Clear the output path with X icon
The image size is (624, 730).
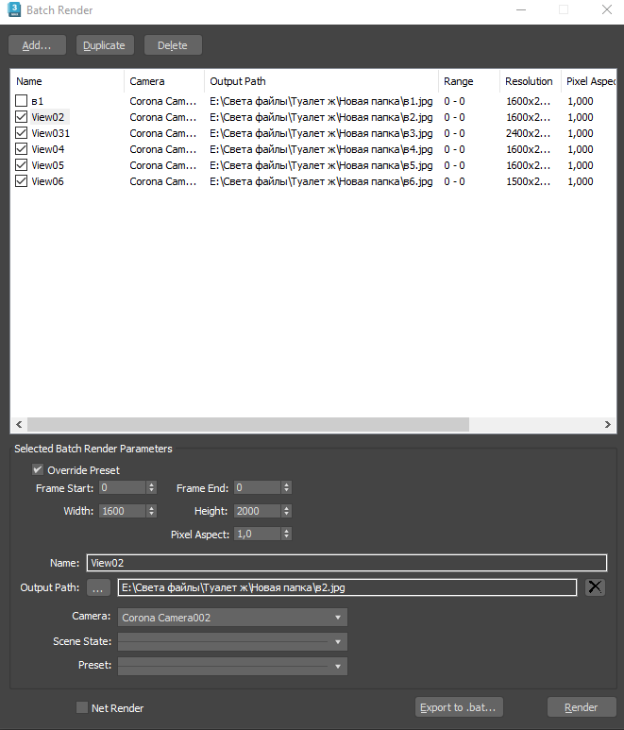pos(595,587)
